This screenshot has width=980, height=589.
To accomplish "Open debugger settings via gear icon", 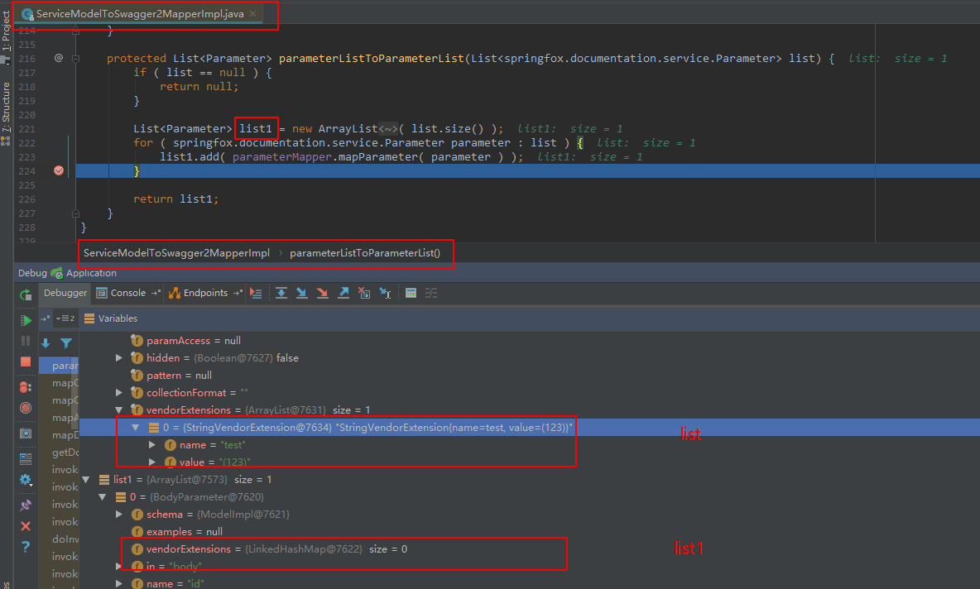I will [x=26, y=479].
